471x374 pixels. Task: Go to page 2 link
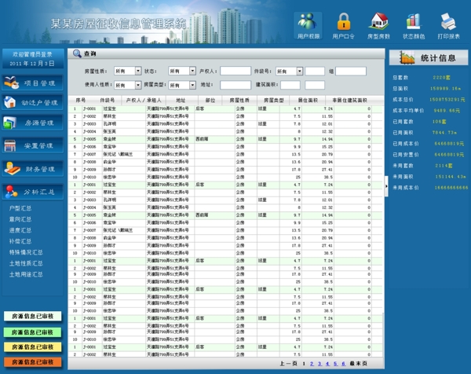(x=312, y=364)
